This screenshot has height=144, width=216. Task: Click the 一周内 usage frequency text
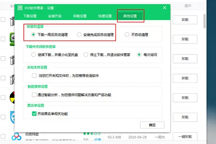tap(160, 137)
